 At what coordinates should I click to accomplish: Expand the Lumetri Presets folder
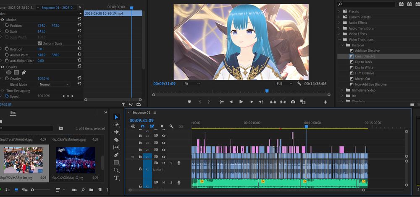(339, 17)
